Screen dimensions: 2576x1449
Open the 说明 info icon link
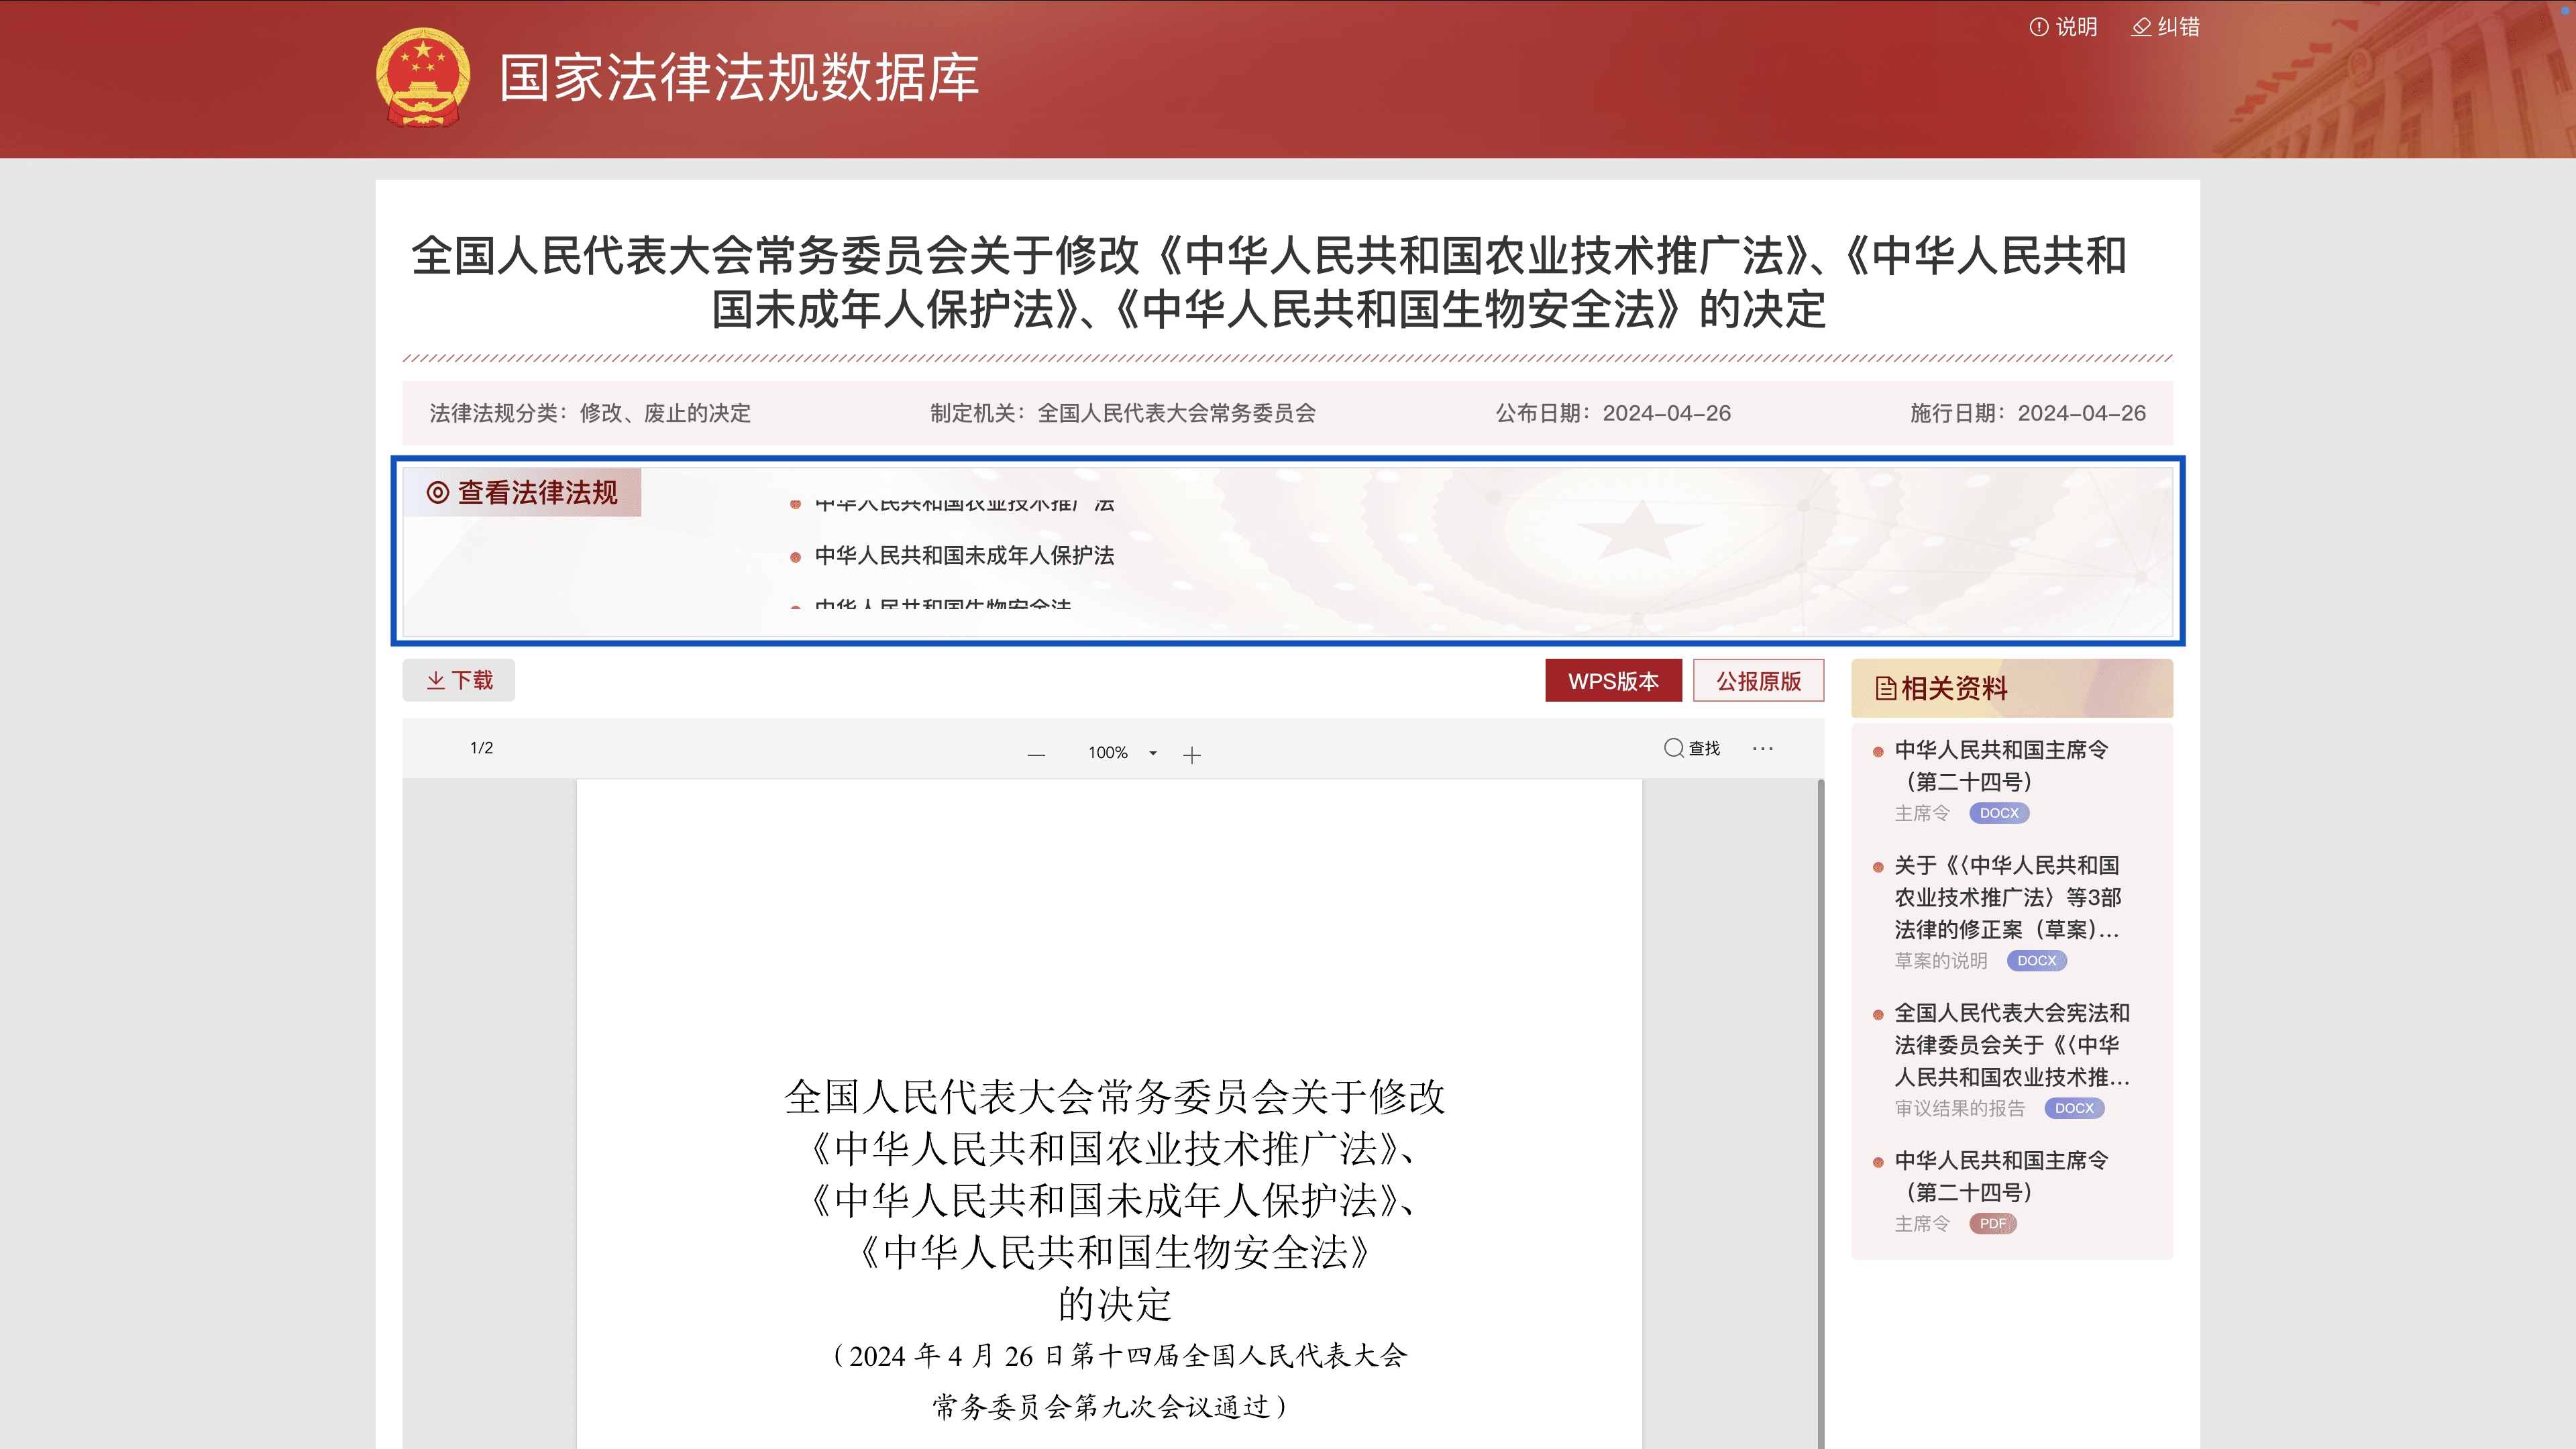pos(2039,27)
